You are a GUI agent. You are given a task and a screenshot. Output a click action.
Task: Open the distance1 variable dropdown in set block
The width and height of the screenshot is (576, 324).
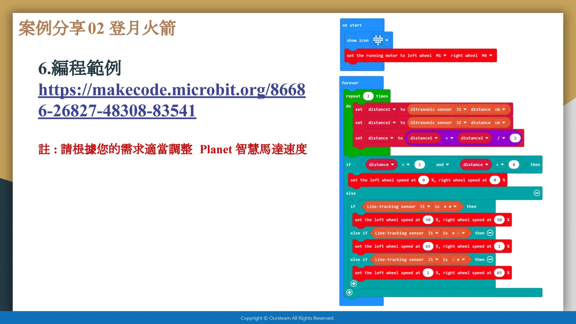tap(382, 109)
